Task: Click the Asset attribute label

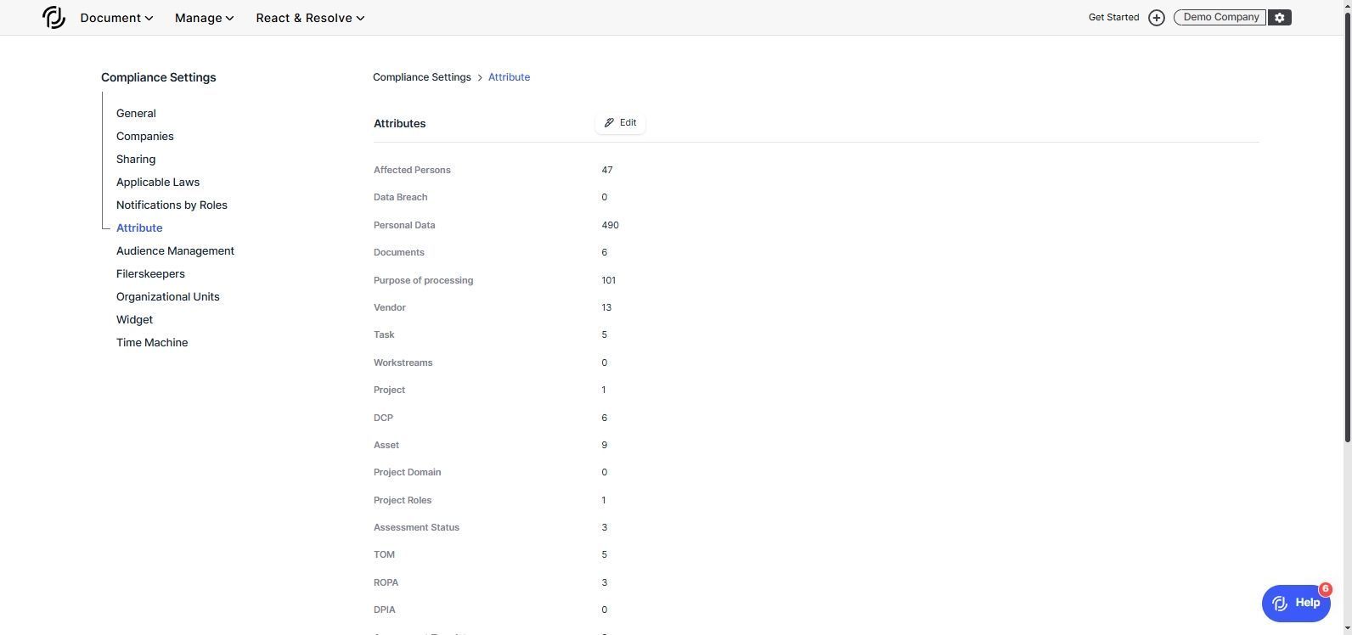Action: click(386, 445)
